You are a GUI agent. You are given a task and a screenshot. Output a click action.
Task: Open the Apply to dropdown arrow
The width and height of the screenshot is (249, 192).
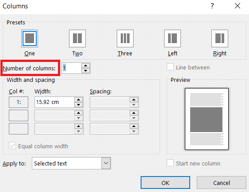click(106, 163)
